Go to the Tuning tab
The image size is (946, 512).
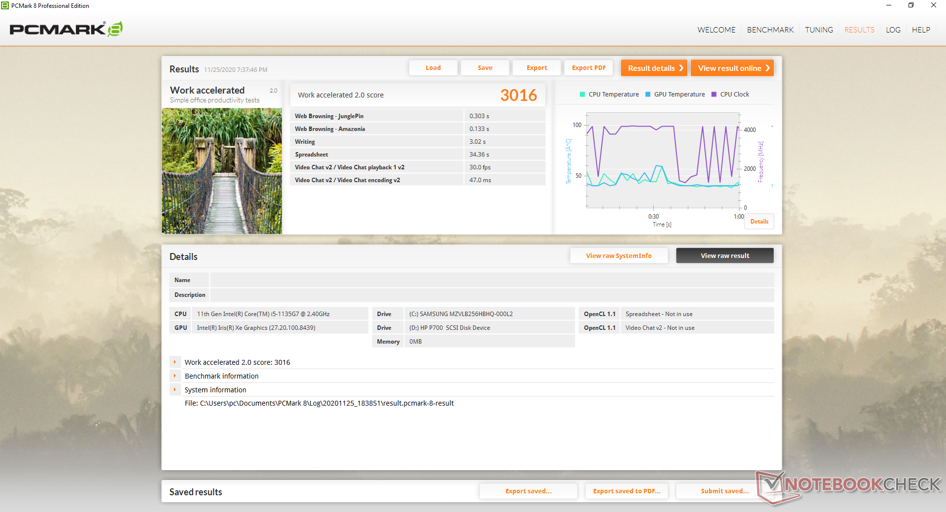(x=819, y=30)
